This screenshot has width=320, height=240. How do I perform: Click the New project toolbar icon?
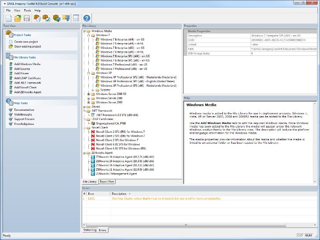[8, 18]
